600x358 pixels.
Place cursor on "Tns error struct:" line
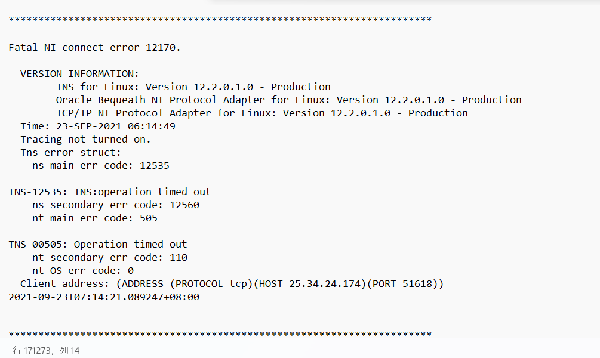click(70, 152)
